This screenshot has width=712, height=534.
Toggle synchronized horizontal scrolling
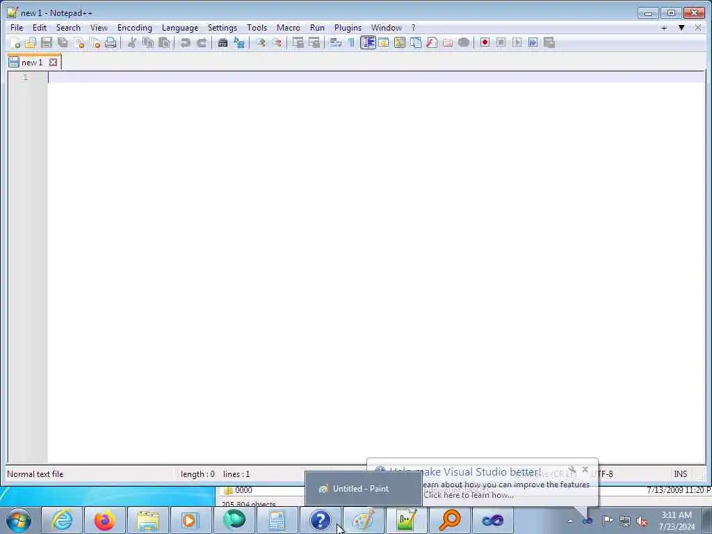point(314,42)
